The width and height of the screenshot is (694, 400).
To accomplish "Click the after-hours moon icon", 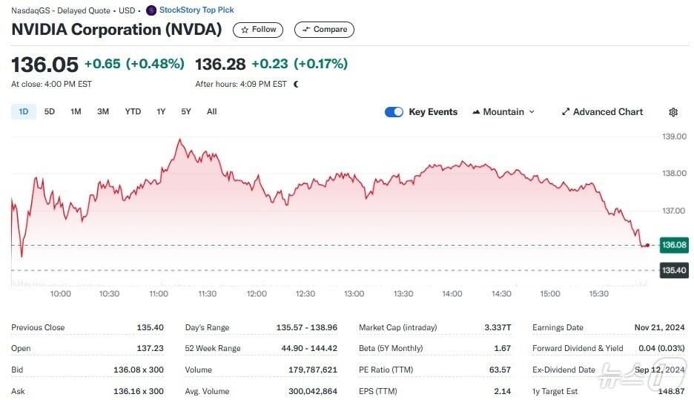I will click(297, 85).
